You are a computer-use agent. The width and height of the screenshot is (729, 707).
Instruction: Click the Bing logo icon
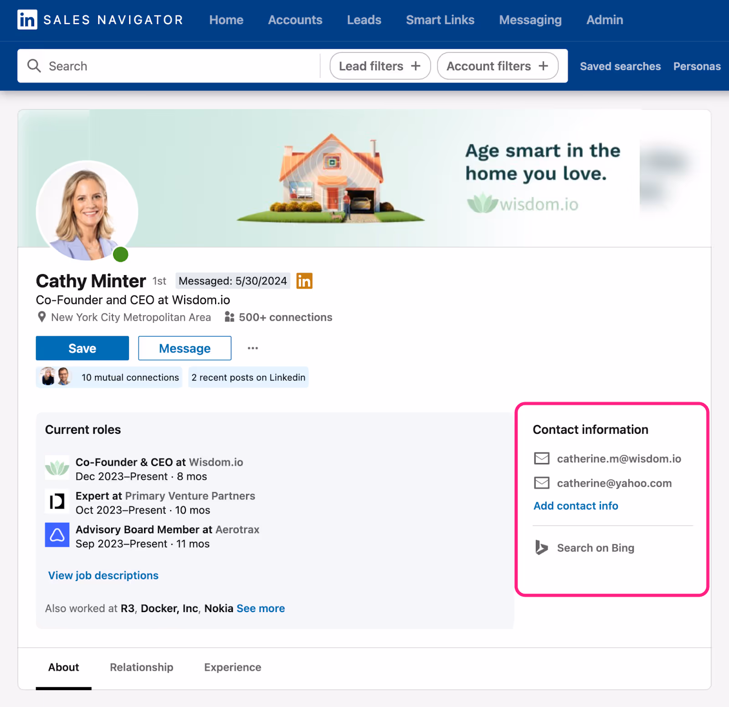coord(541,547)
